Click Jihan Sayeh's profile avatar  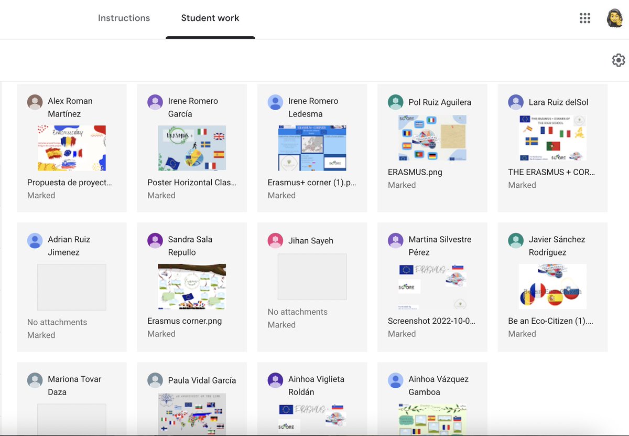pyautogui.click(x=276, y=241)
